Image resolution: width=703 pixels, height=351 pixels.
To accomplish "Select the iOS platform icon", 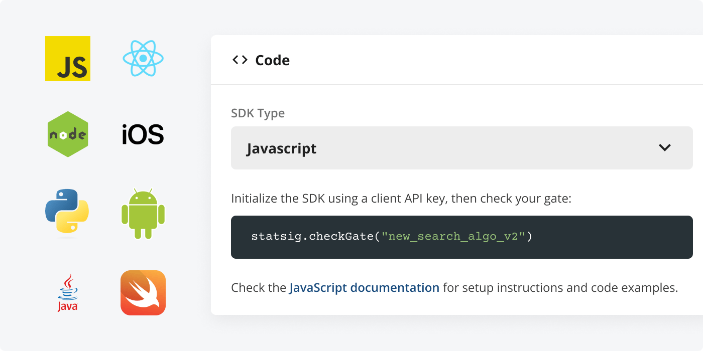I will coord(143,135).
